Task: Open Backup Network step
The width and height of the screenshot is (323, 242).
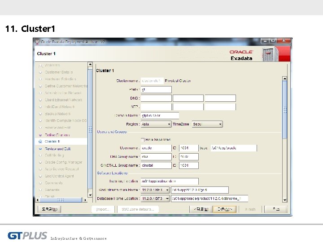Action: click(58, 114)
